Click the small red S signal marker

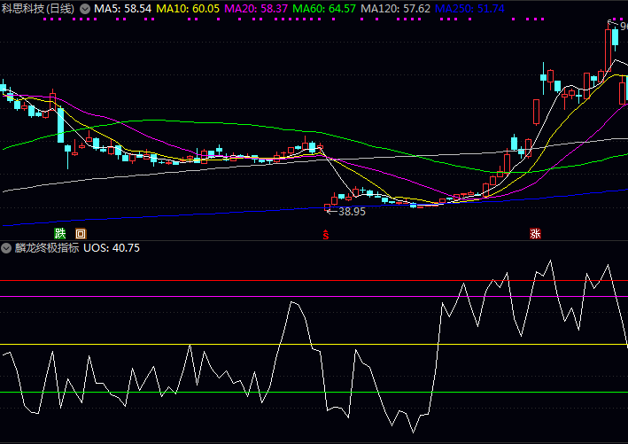coord(326,235)
